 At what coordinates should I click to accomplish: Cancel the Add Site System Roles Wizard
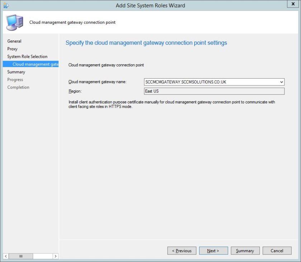click(x=277, y=251)
